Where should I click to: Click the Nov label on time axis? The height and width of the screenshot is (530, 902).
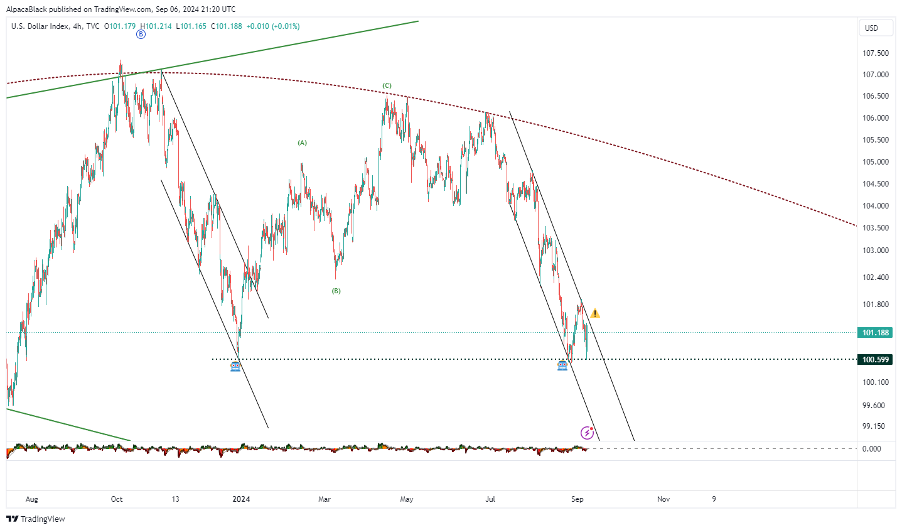click(x=663, y=499)
